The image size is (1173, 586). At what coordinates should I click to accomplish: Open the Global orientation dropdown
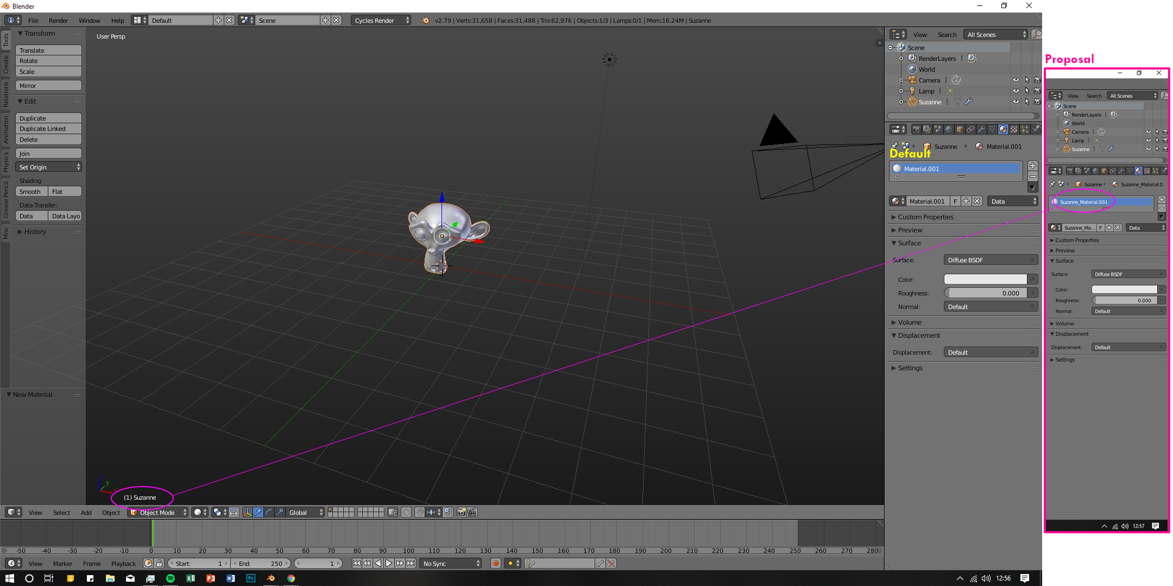coord(305,512)
